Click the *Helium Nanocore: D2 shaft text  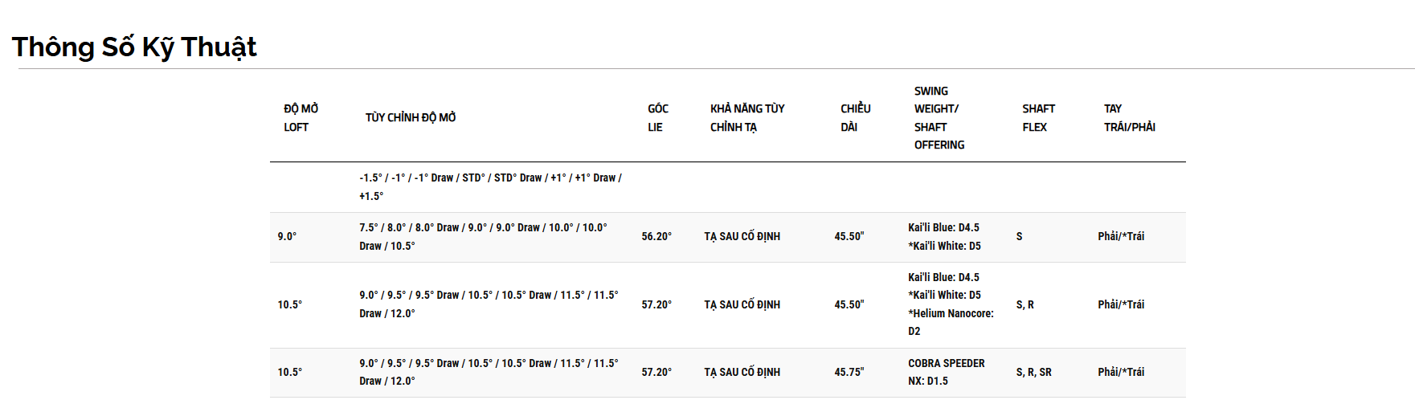(951, 322)
